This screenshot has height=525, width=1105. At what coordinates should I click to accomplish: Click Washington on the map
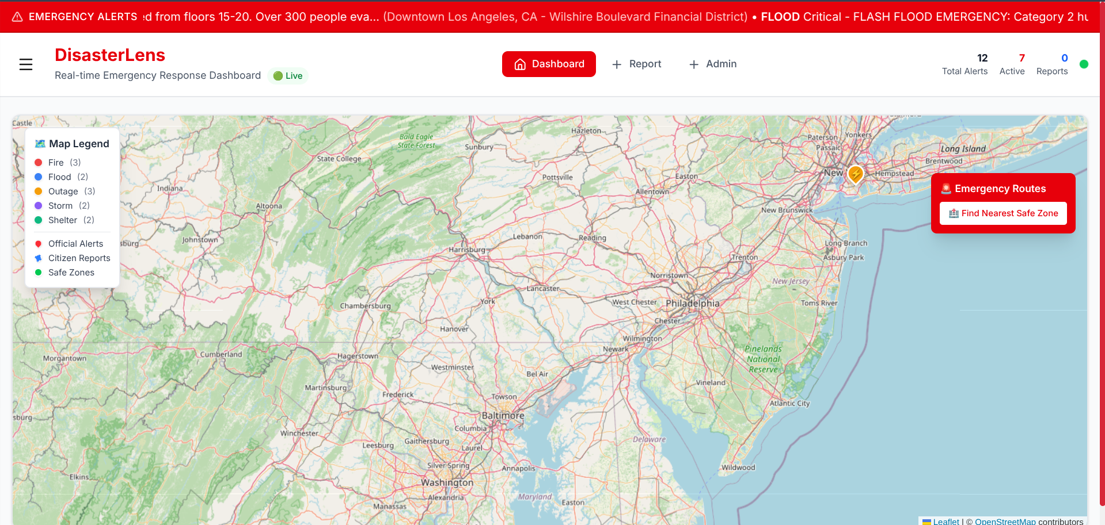point(447,482)
